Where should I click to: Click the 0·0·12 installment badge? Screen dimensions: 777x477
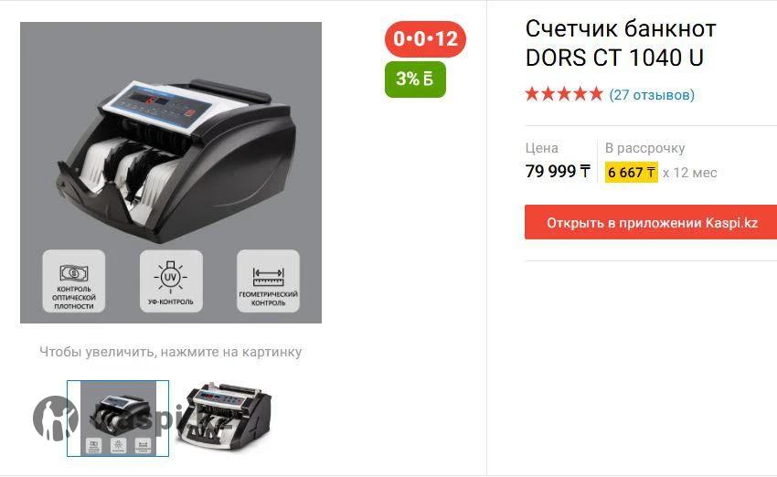coord(425,38)
